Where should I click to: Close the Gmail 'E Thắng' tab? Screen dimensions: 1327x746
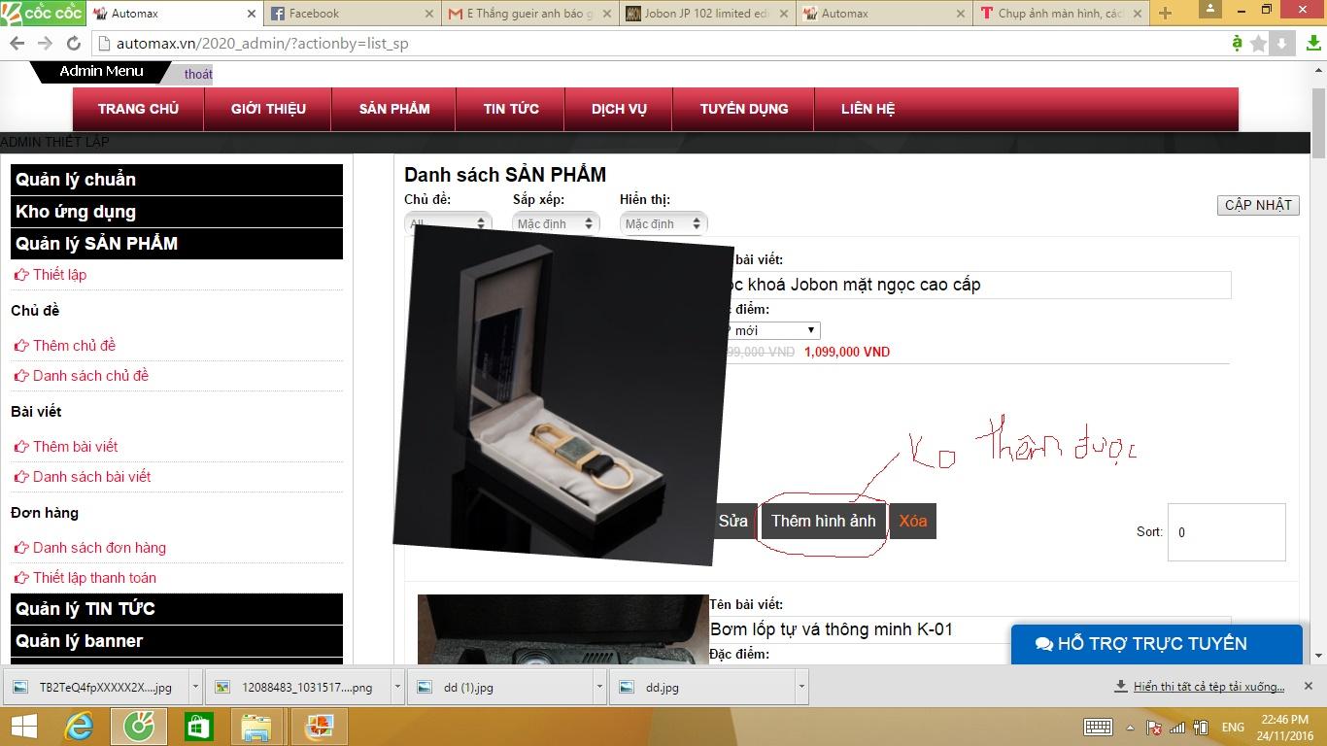pos(606,14)
